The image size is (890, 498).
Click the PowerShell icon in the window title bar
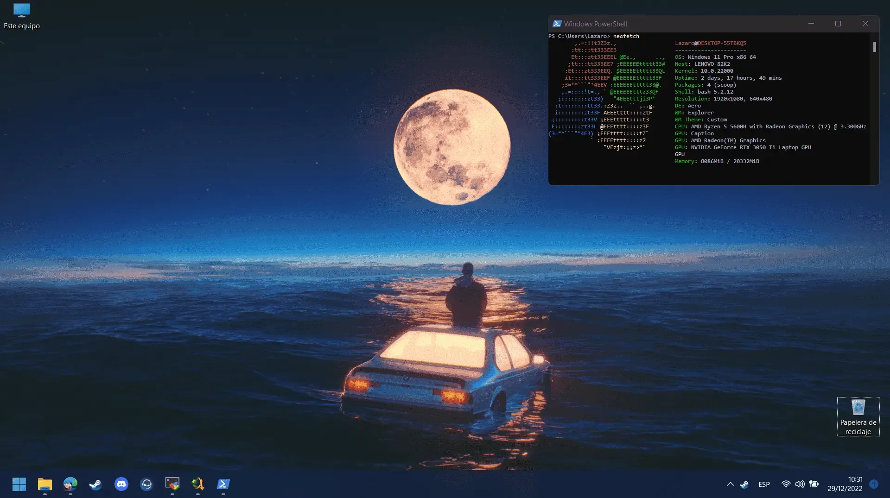click(557, 24)
